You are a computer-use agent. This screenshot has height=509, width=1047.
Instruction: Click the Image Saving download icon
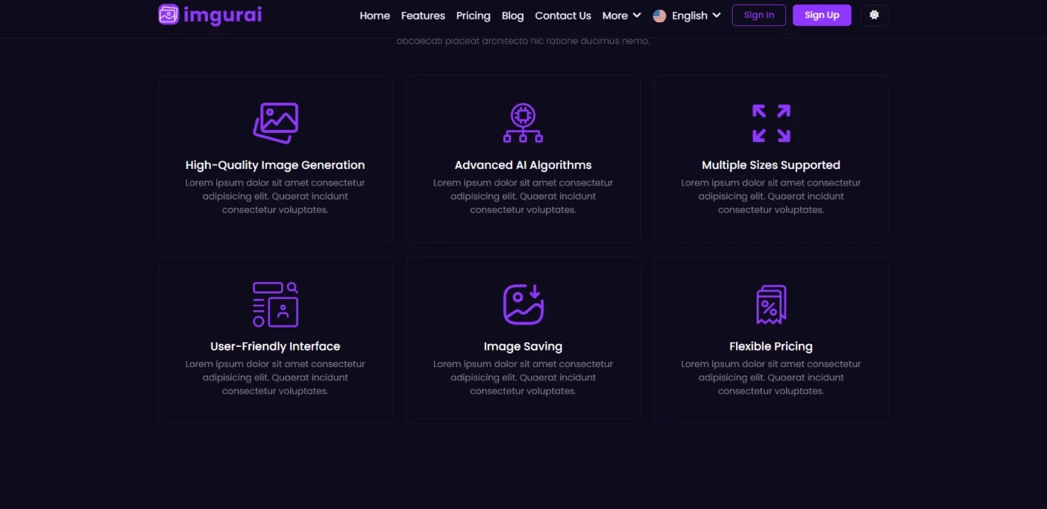click(523, 304)
